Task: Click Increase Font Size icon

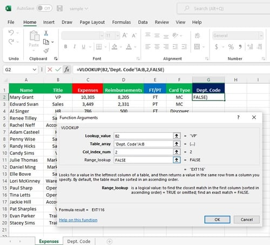Action: pos(125,35)
